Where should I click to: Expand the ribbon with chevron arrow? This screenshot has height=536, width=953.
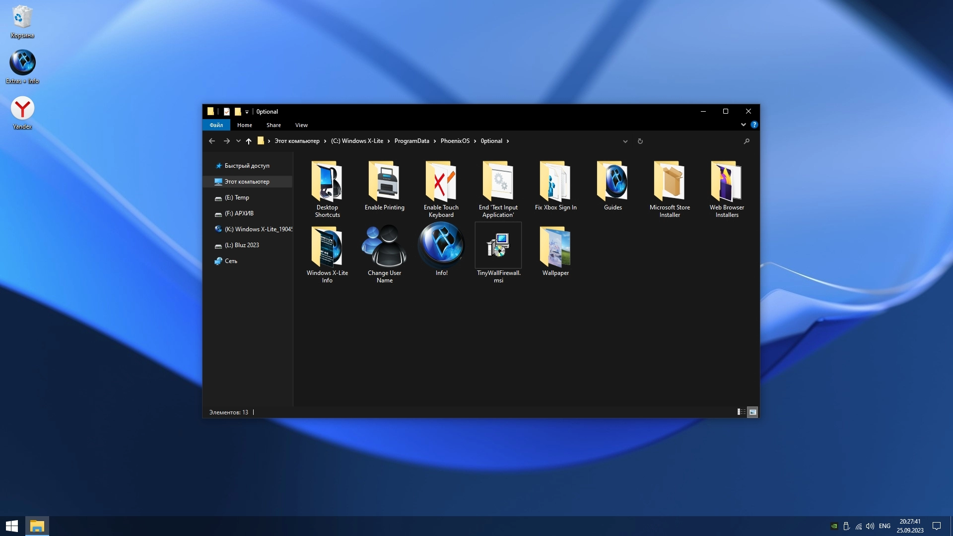pyautogui.click(x=743, y=125)
